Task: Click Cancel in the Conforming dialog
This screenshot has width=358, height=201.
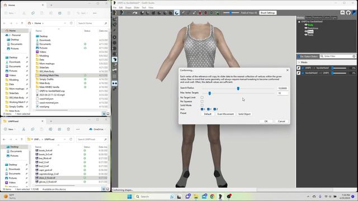Action: pos(281,121)
